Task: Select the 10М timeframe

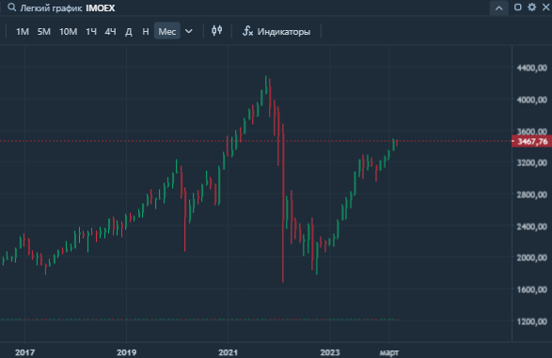Action: (x=68, y=32)
